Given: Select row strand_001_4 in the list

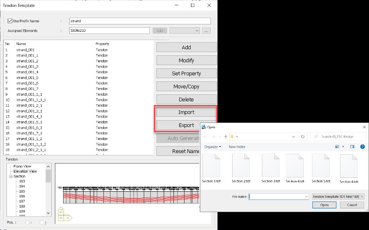Looking at the screenshot, I should pos(79,72).
